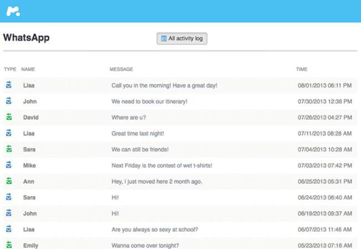Image resolution: width=361 pixels, height=249 pixels.
Task: Click the table icon in All activity log button
Action: coord(164,38)
